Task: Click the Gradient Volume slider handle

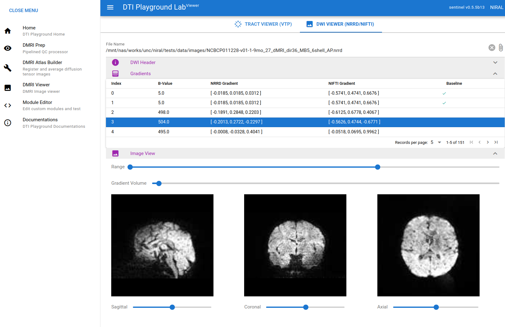Action: coord(159,183)
